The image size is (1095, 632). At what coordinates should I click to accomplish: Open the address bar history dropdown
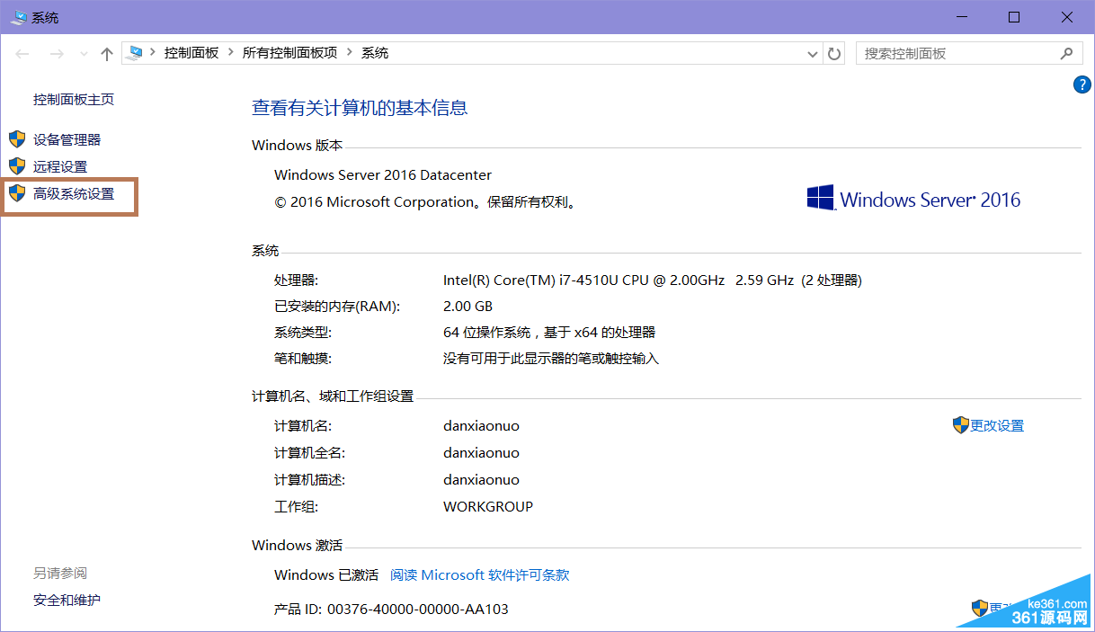815,54
